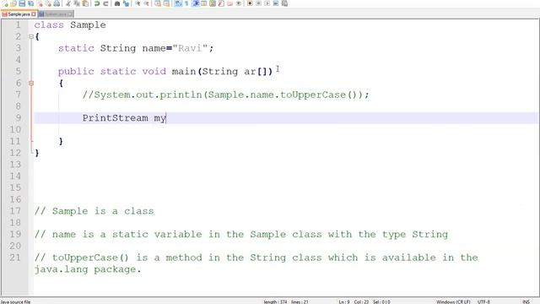Click the Print toolbar icon
Viewport: 540px width, 304px height.
coord(57,3)
